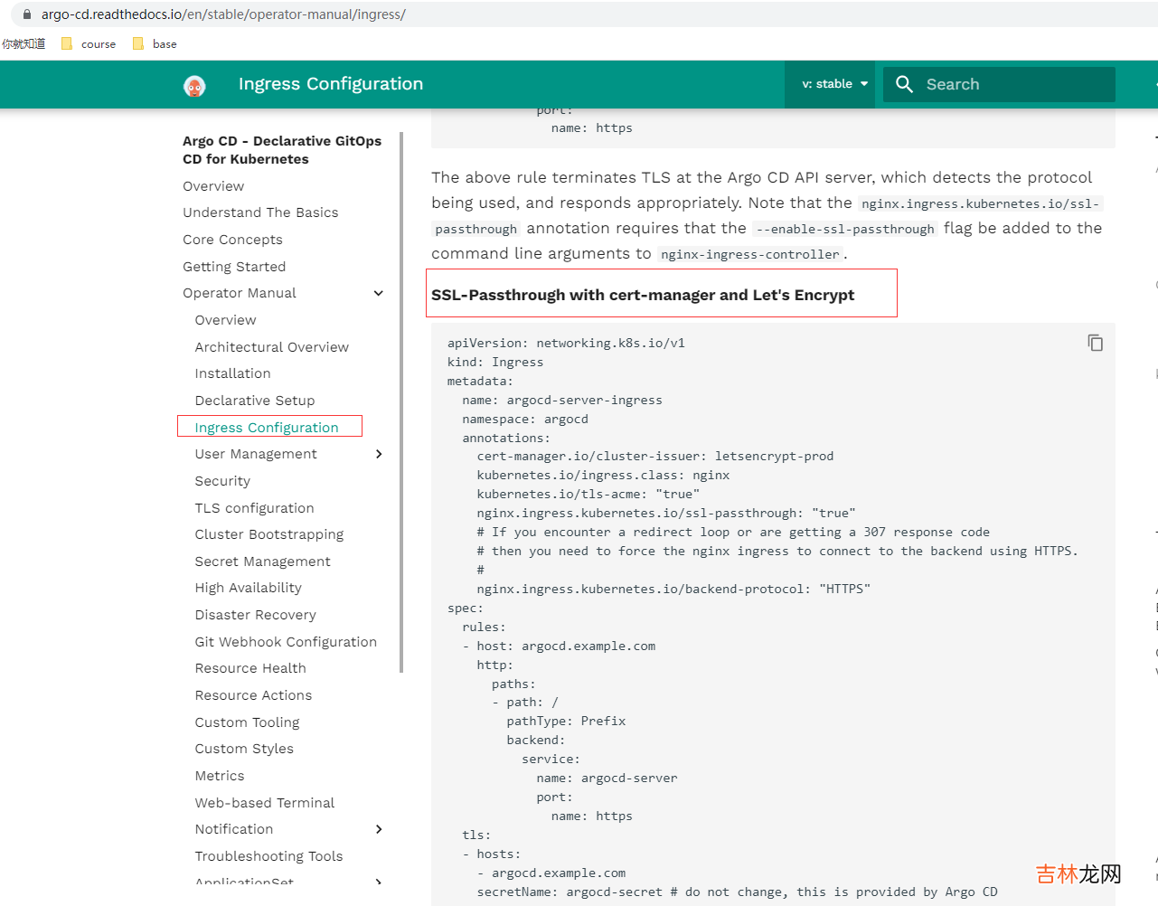1158x906 pixels.
Task: Go to Disaster Recovery
Action: (255, 615)
